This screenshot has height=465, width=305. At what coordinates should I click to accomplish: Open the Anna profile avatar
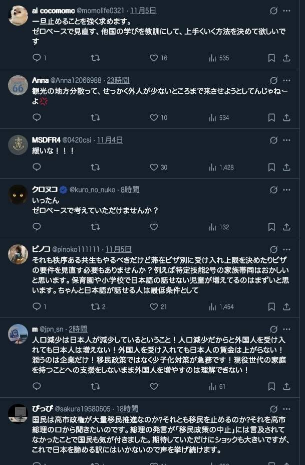coord(18,85)
